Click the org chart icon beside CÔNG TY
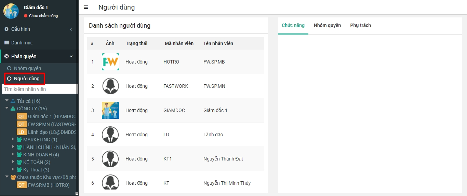467x196 pixels. (x=13, y=109)
